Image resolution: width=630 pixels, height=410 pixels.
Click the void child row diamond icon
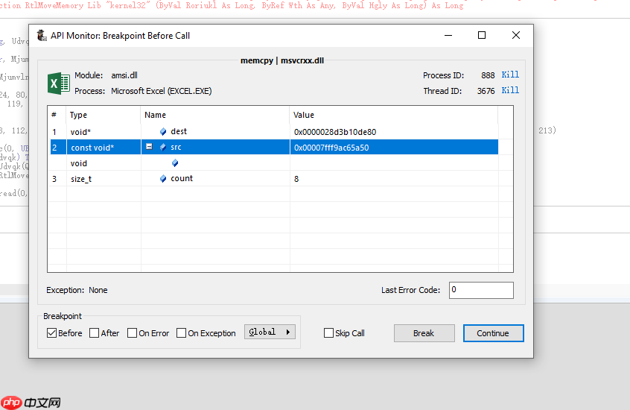click(175, 163)
